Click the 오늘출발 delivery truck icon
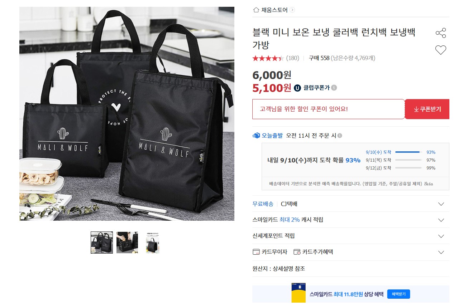 (x=256, y=136)
